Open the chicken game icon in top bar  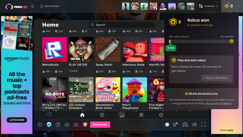[135, 6]
